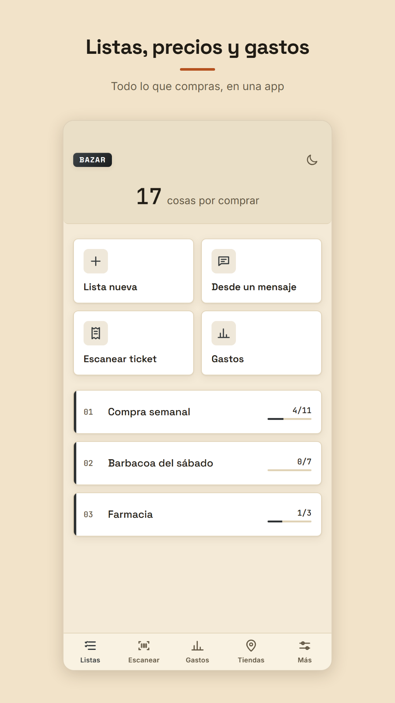Open the Barbacoa del sábado list

197,463
